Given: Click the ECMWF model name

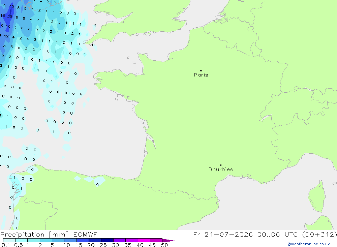Looking at the screenshot, I should (x=85, y=234).
